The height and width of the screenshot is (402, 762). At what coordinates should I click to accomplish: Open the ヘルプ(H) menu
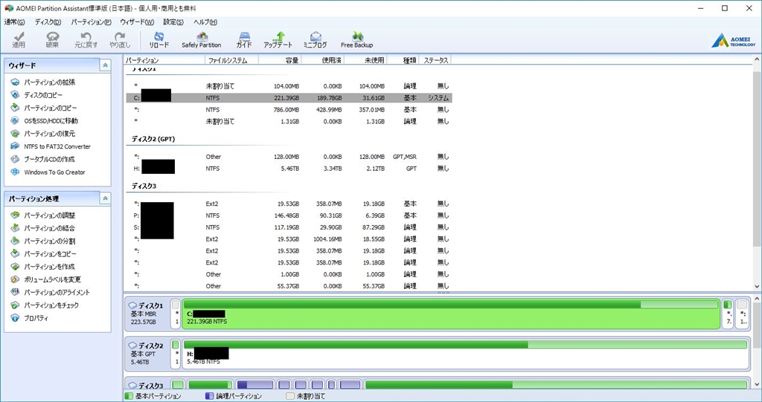(x=205, y=22)
